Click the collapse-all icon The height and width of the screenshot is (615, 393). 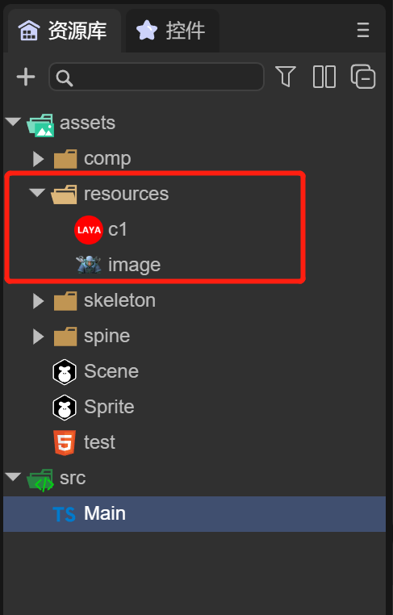[363, 76]
